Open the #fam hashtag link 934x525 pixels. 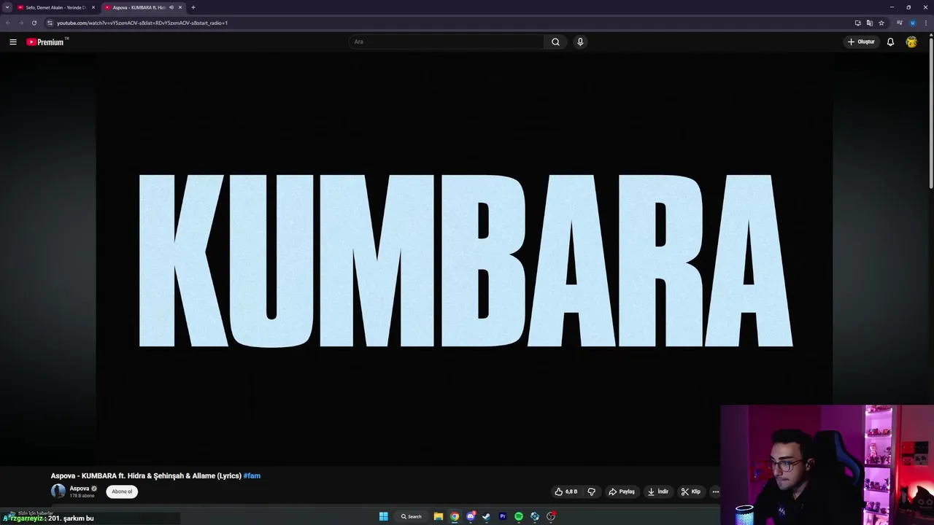tap(252, 475)
